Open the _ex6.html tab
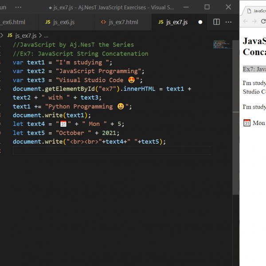The image size is (266, 266). [x=12, y=22]
